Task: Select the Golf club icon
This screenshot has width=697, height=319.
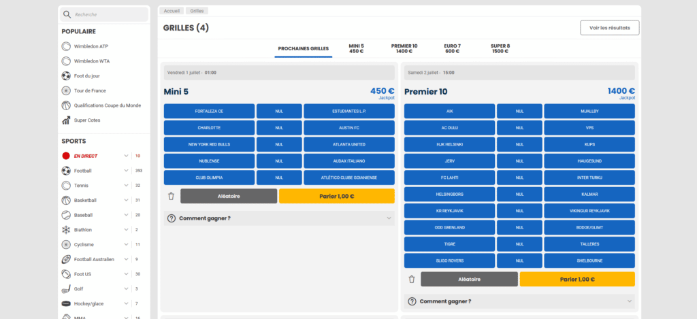Action: pyautogui.click(x=66, y=289)
